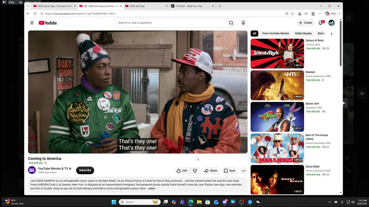Click the YouTube search input field

[171, 23]
